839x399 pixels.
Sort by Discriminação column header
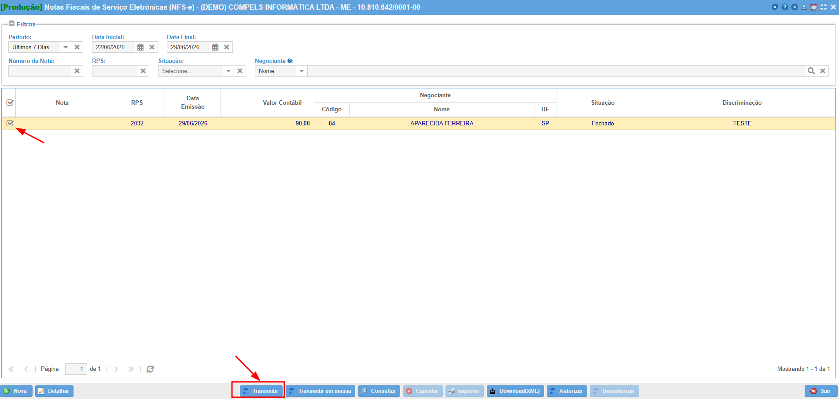(742, 102)
